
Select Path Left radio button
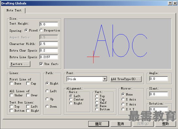click(x=47, y=91)
